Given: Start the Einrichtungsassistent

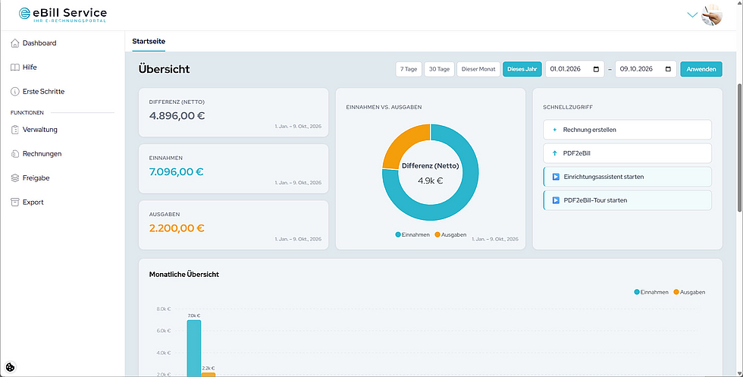Looking at the screenshot, I should 628,177.
